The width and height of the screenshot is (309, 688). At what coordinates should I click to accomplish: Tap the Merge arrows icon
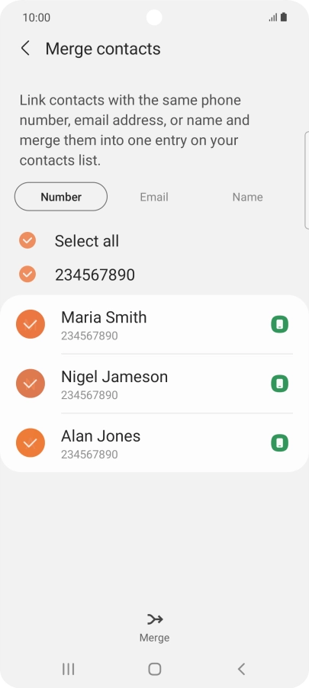point(154,619)
